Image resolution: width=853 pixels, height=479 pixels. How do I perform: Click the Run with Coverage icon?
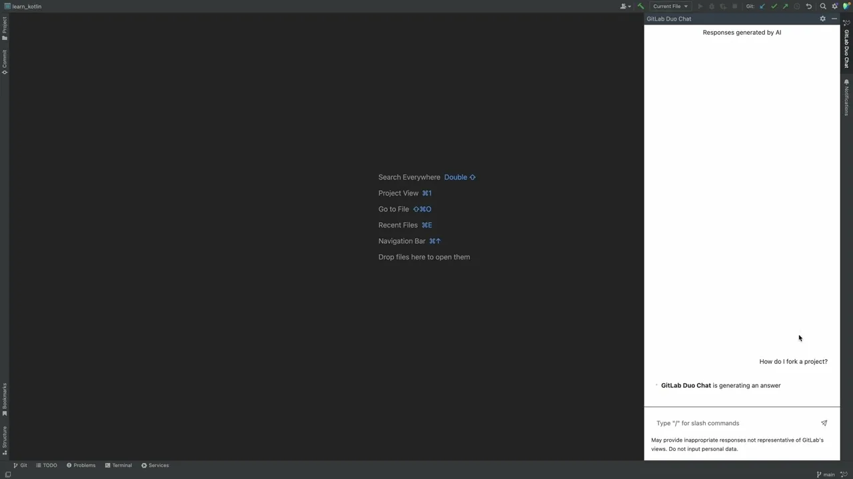[723, 6]
